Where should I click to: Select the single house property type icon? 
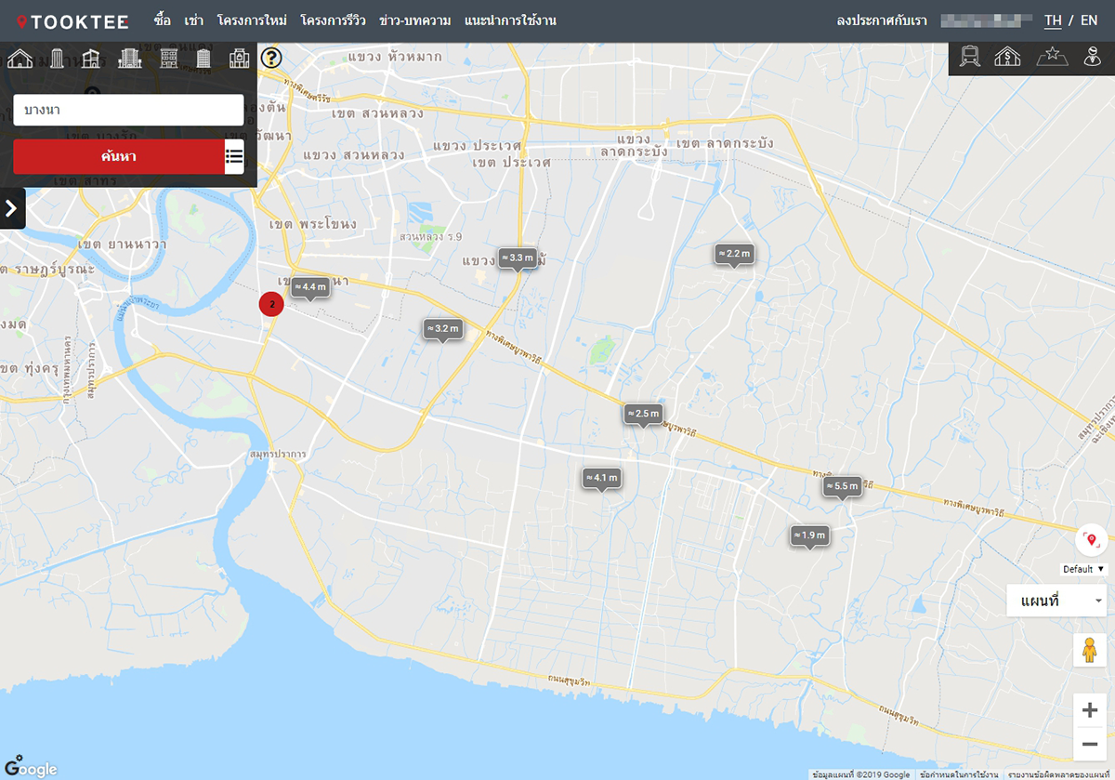click(20, 59)
